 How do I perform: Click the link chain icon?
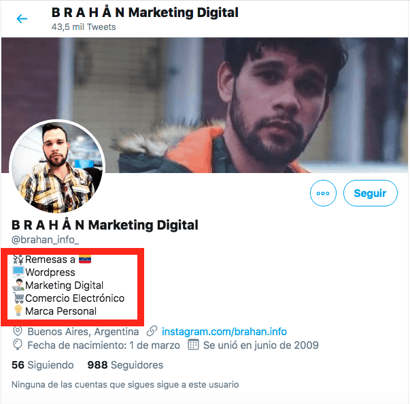coord(152,332)
